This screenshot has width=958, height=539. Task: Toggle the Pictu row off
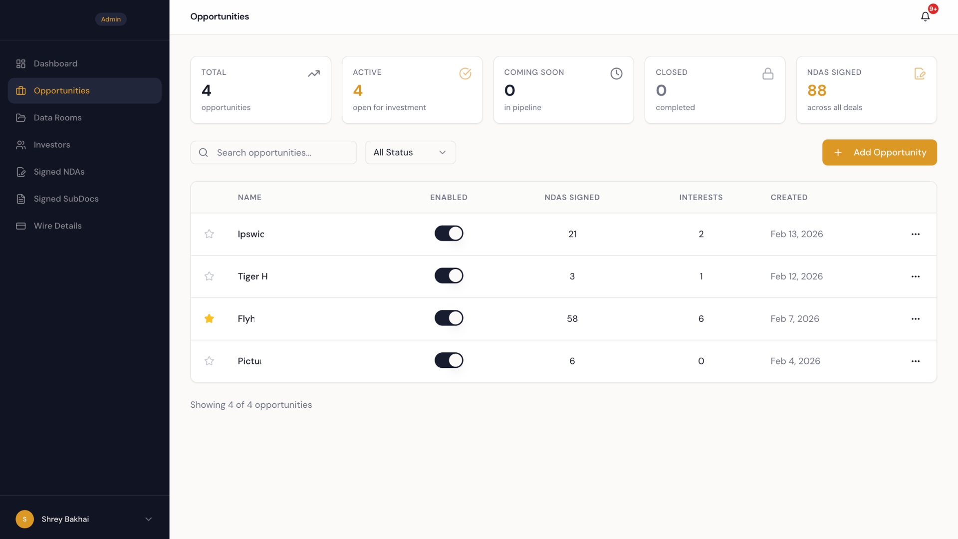(x=449, y=360)
